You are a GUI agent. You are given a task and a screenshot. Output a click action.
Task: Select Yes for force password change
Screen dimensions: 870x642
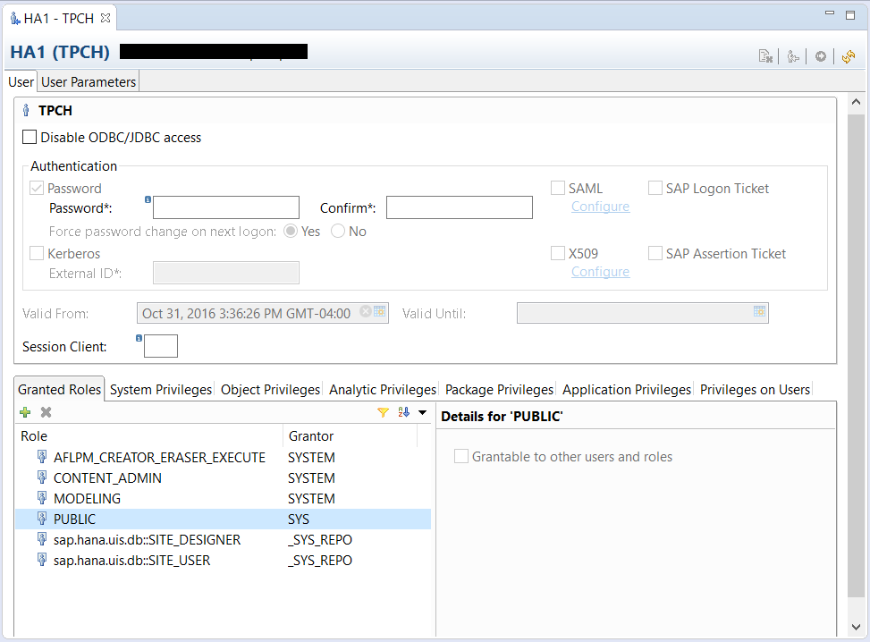(291, 231)
